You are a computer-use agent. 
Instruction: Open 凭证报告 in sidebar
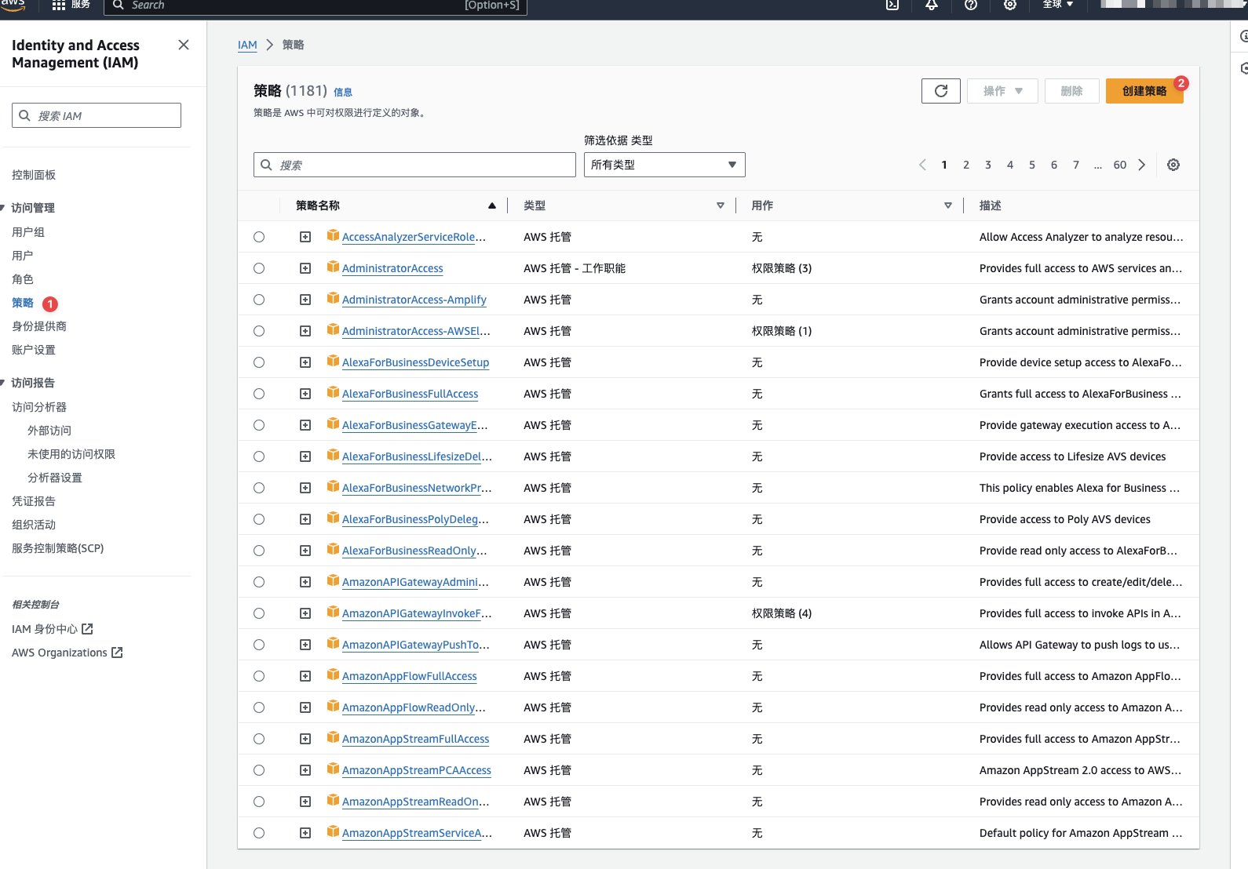click(34, 501)
